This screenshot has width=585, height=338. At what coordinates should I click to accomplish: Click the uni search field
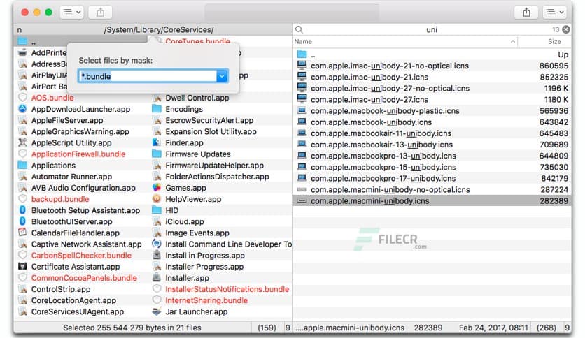point(432,29)
